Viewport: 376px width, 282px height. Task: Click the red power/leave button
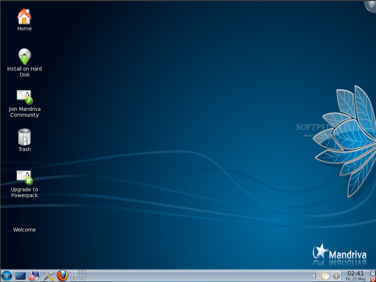click(x=373, y=279)
